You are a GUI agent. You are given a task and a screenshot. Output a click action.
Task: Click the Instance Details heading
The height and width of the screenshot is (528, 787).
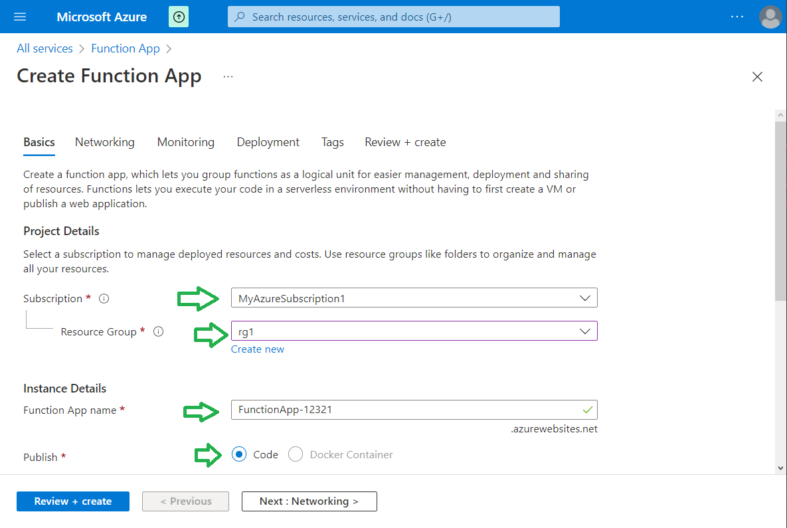[x=64, y=389]
